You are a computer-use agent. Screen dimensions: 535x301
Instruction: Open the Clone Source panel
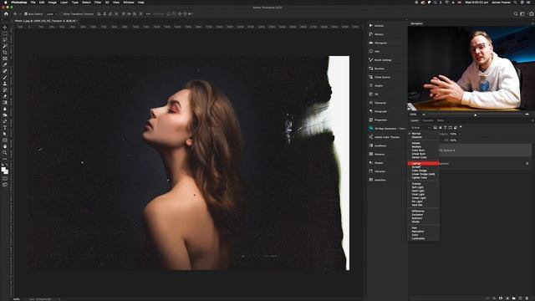tap(380, 77)
